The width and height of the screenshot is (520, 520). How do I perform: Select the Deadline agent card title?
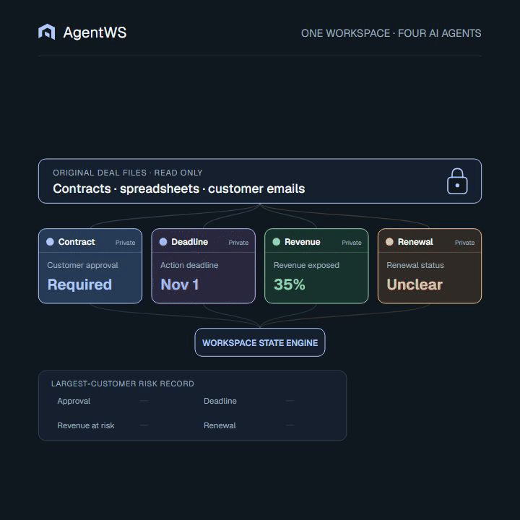pos(190,242)
